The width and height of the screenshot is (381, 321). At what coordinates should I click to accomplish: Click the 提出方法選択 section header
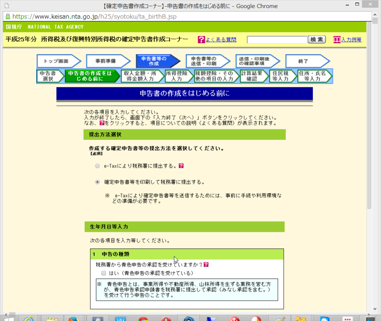click(x=184, y=135)
